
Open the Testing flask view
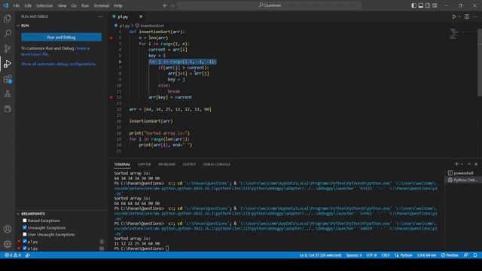click(x=8, y=93)
